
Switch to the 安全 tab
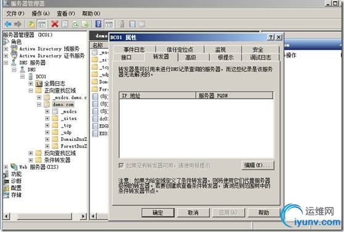click(x=258, y=49)
